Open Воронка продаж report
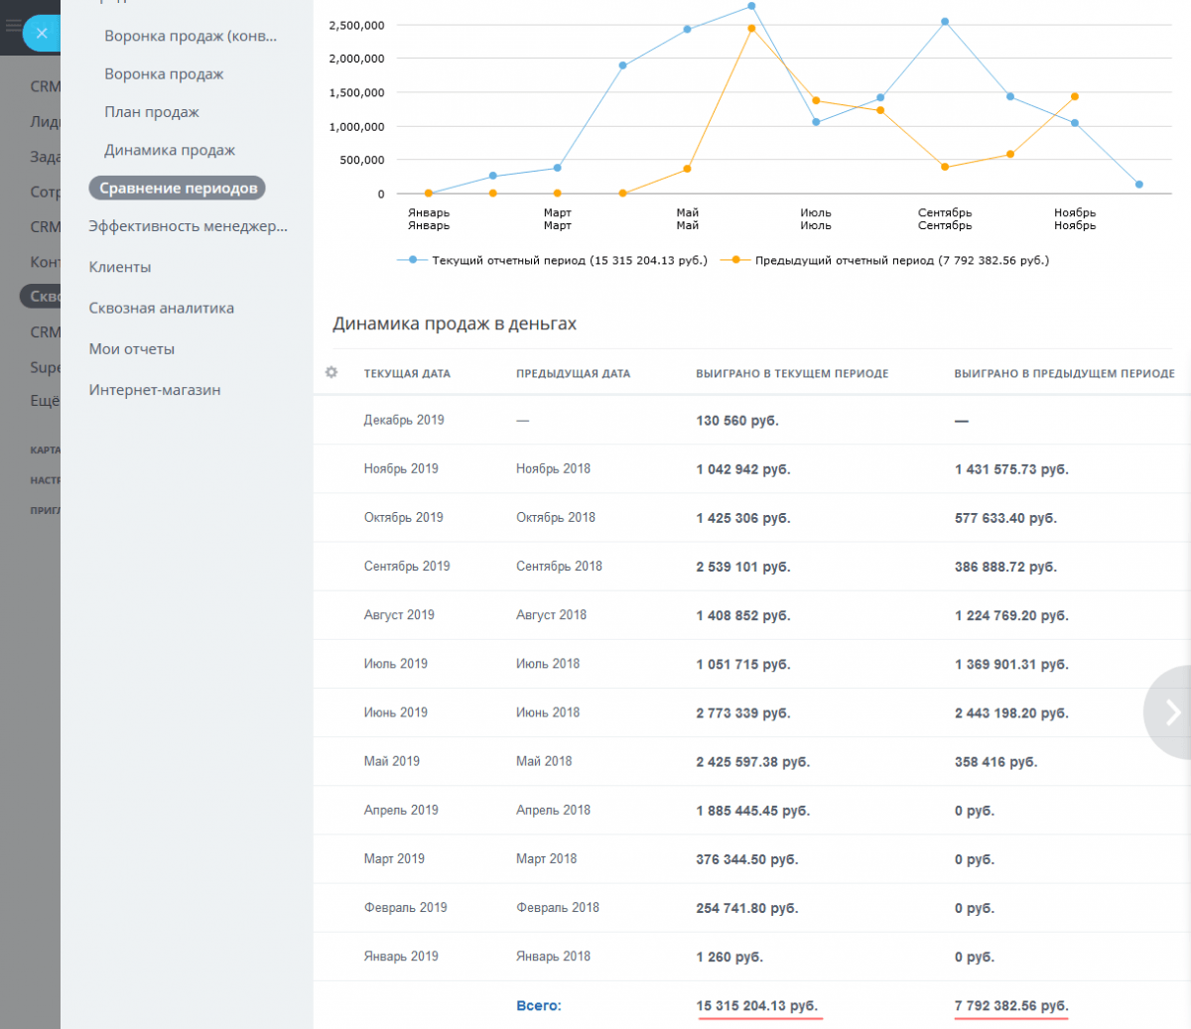1191x1029 pixels. (x=164, y=74)
